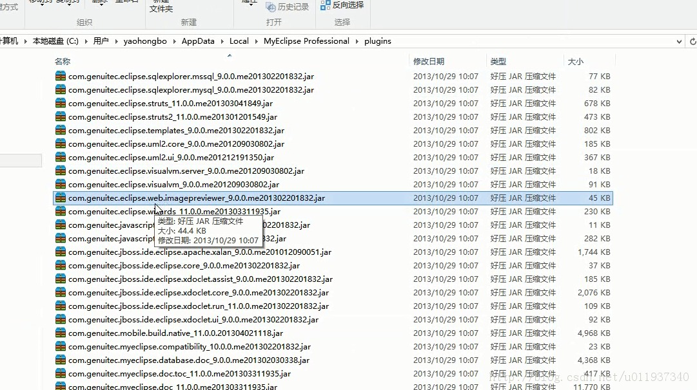The image size is (697, 390).
Task: Click the jar icon of apache.xalan file
Action: 61,252
